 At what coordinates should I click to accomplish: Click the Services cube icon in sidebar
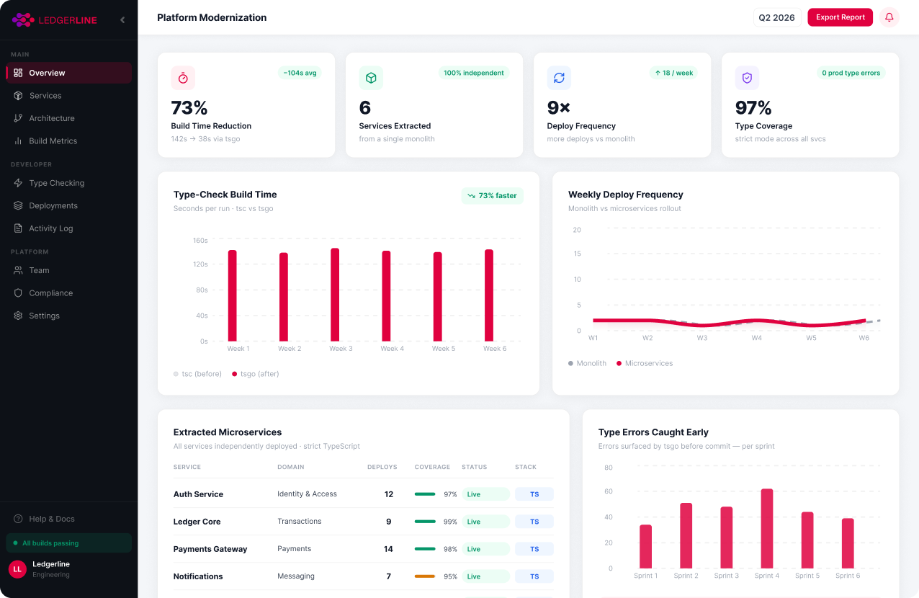point(18,95)
